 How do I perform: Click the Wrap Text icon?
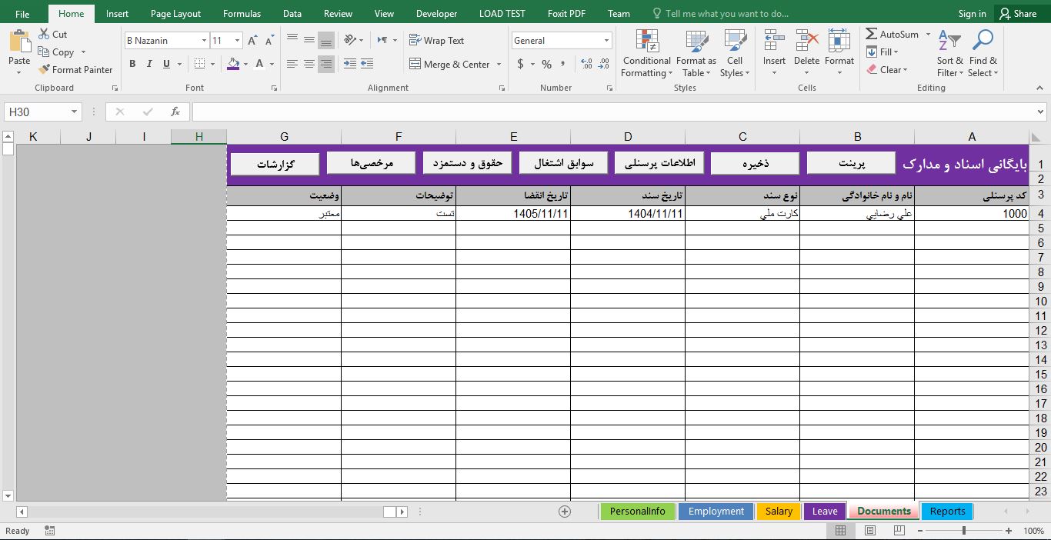(x=414, y=39)
